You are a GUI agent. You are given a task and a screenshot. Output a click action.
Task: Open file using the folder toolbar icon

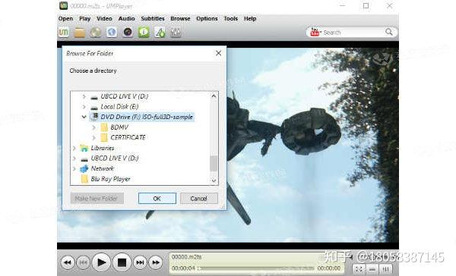coord(79,33)
